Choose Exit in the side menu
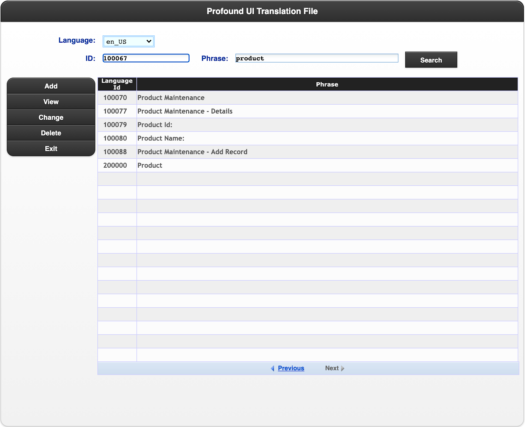 pos(51,149)
